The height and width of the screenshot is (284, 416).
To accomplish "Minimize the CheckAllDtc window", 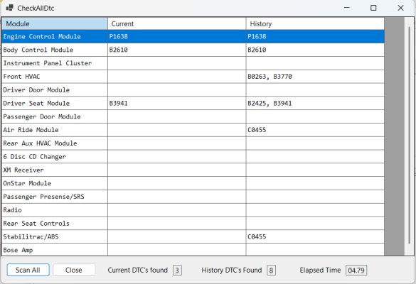I will tap(347, 8).
